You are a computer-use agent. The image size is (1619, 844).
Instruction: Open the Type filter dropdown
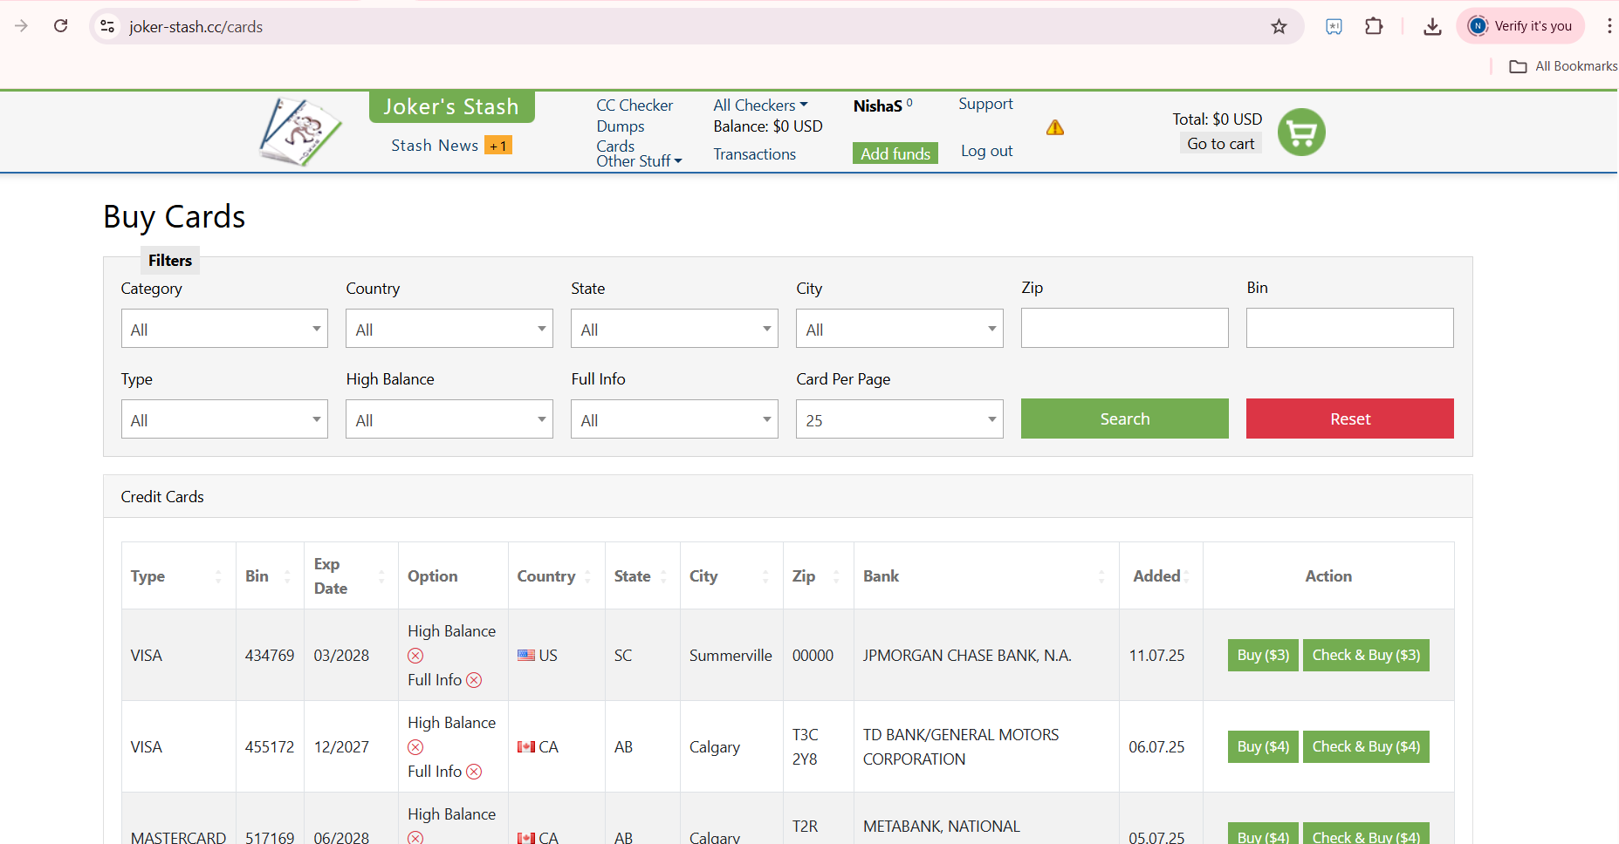tap(224, 419)
